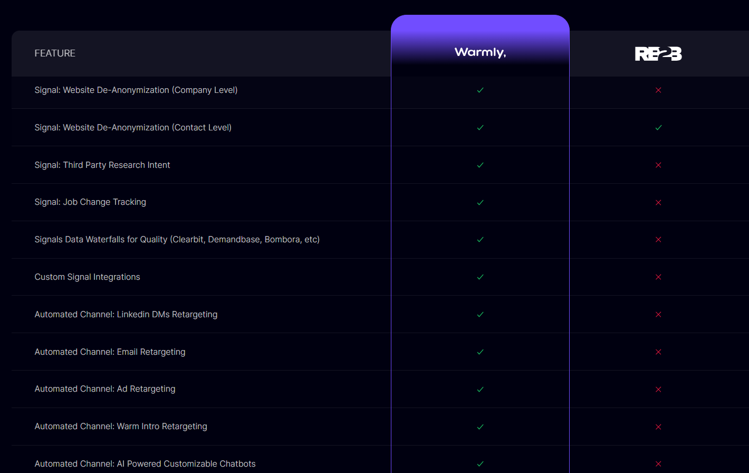The width and height of the screenshot is (749, 473).
Task: Click RB2B cross for Linkedin DMs Retargeting
Action: 658,315
